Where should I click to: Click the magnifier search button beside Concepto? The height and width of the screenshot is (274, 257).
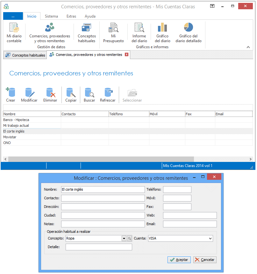[129, 238]
